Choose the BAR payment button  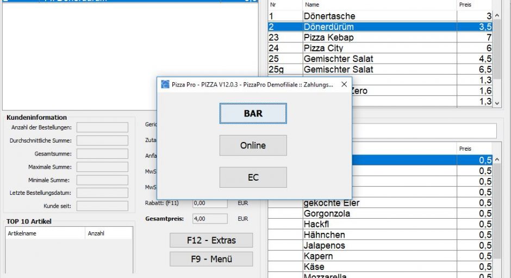coord(253,114)
